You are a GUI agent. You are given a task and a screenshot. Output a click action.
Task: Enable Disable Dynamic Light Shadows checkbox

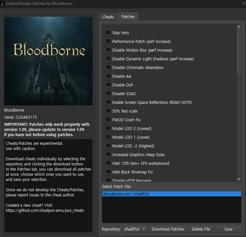(x=108, y=58)
